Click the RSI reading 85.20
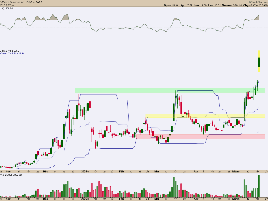 click(9, 8)
